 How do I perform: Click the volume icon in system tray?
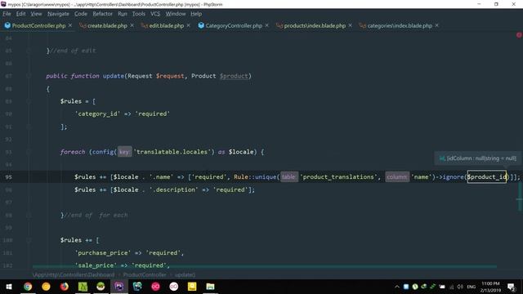(460, 287)
